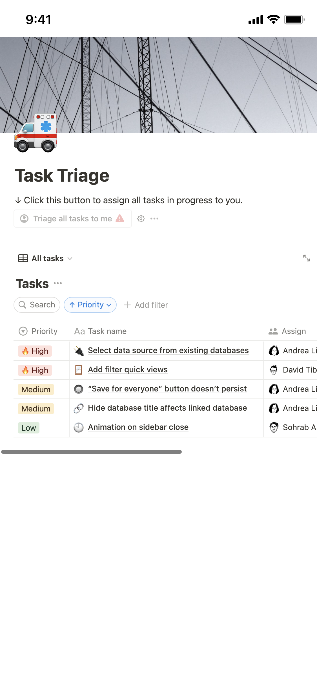This screenshot has height=687, width=317.
Task: Open the Priority sort dropdown pill
Action: (x=90, y=305)
